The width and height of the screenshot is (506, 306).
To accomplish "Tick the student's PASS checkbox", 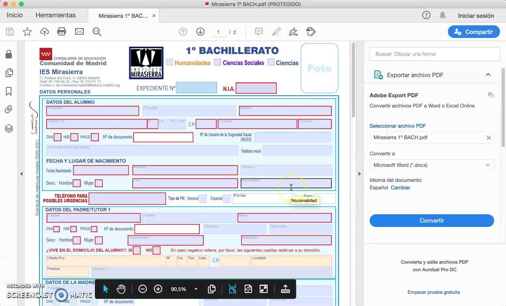I will 95,137.
